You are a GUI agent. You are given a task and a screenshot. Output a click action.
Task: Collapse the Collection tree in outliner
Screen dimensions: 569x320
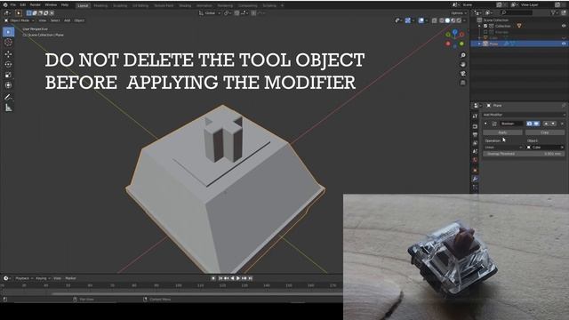pos(479,26)
